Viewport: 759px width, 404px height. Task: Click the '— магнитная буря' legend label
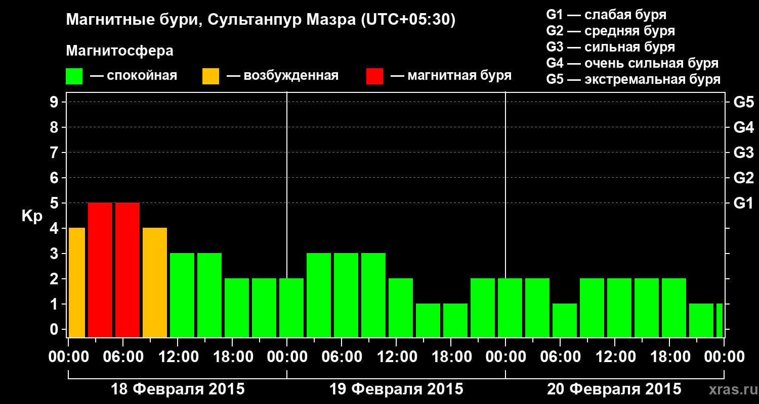tap(451, 76)
